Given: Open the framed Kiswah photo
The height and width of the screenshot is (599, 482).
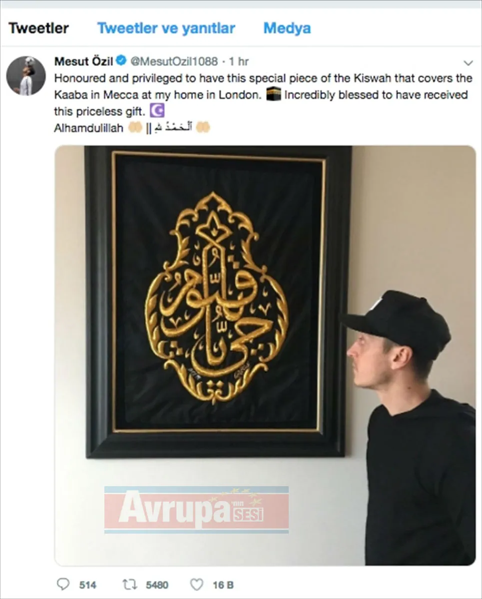Looking at the screenshot, I should pyautogui.click(x=265, y=355).
